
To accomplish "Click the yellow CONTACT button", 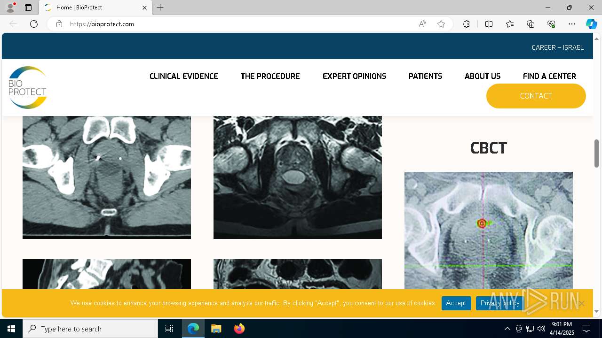I will [536, 96].
